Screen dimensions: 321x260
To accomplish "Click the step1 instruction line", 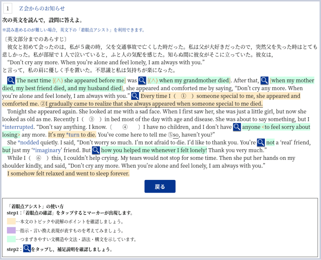I will (x=70, y=213).
